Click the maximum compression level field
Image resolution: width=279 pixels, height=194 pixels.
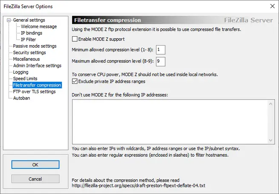[161, 61]
